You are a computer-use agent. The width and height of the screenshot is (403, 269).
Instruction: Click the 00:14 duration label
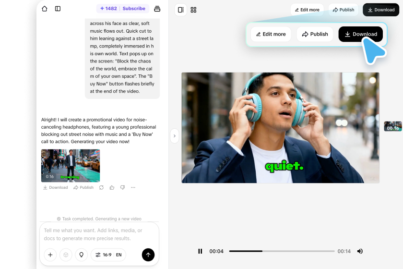pyautogui.click(x=344, y=251)
